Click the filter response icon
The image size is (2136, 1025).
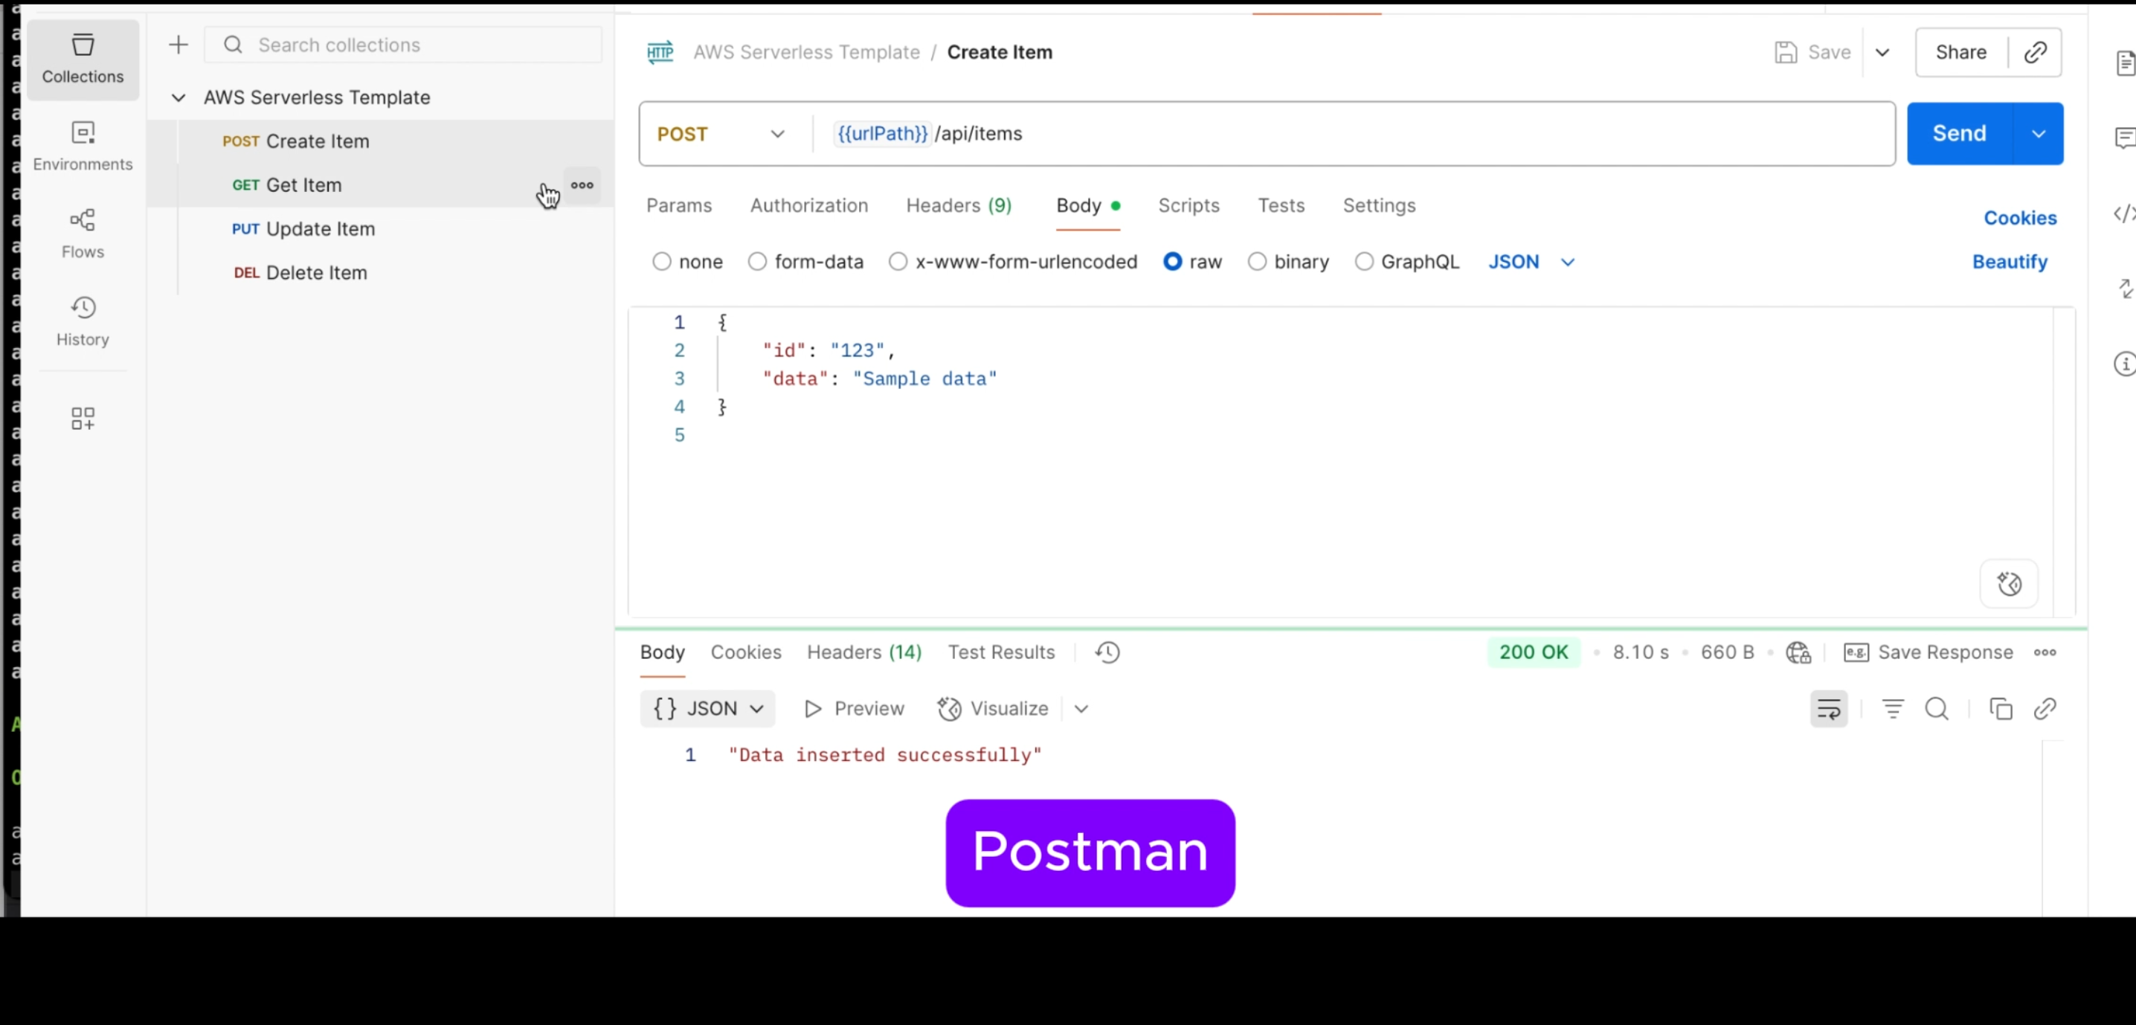1892,709
